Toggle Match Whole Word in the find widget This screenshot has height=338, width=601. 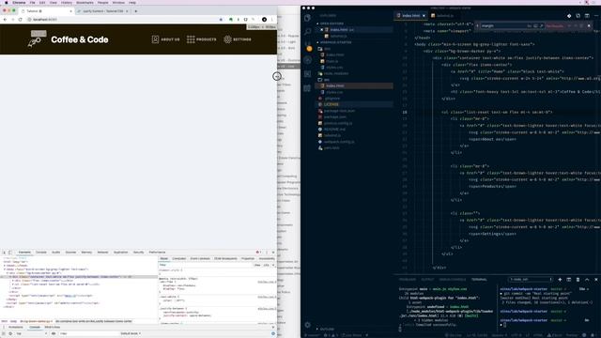coord(535,25)
